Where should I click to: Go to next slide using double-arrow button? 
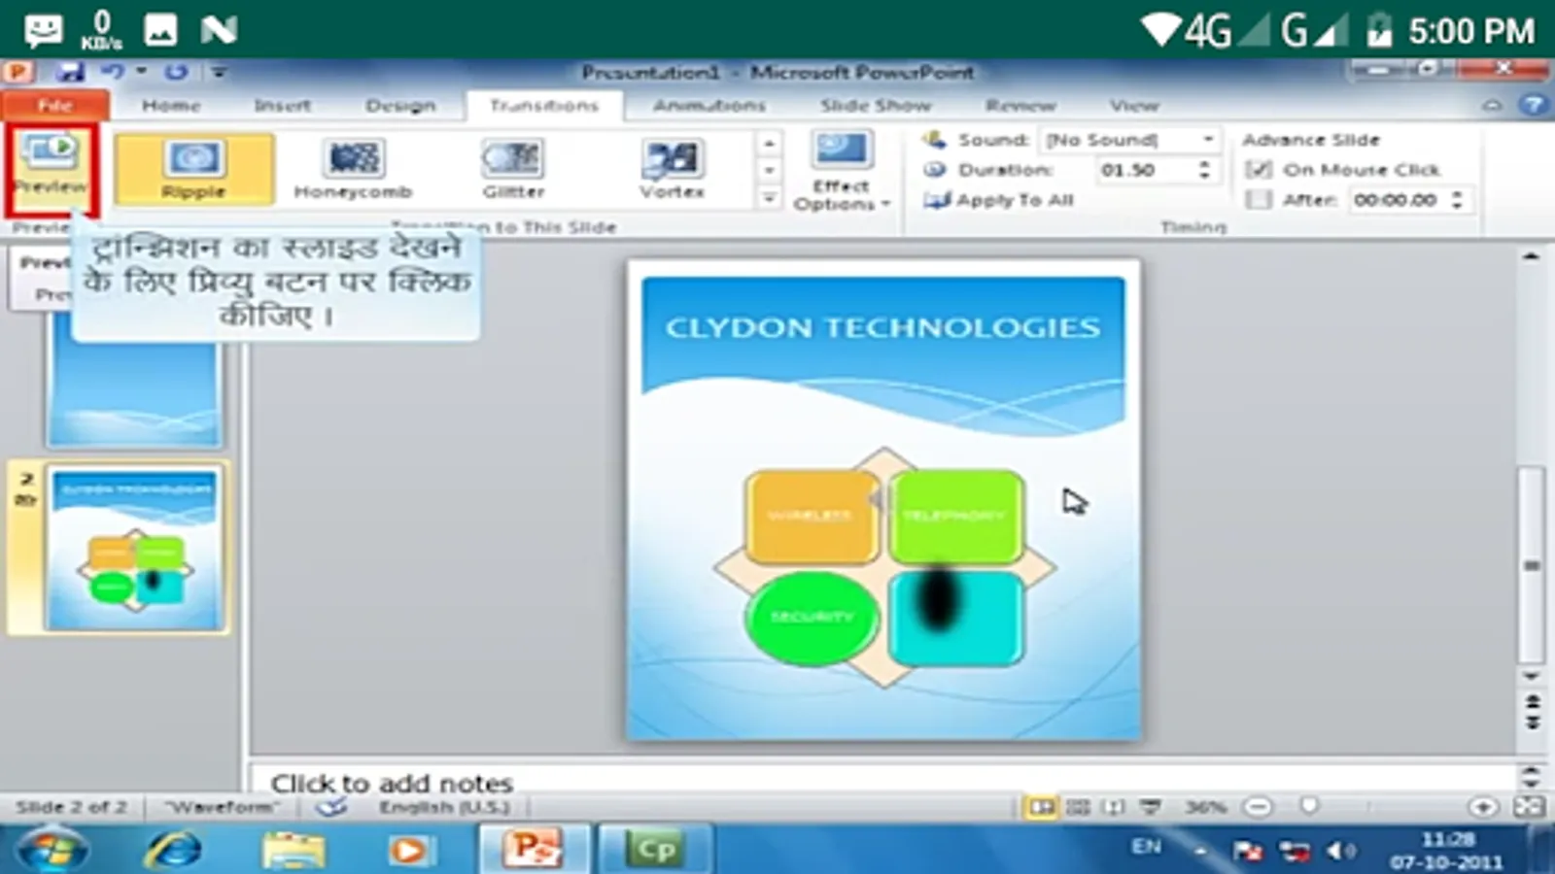tap(1533, 723)
